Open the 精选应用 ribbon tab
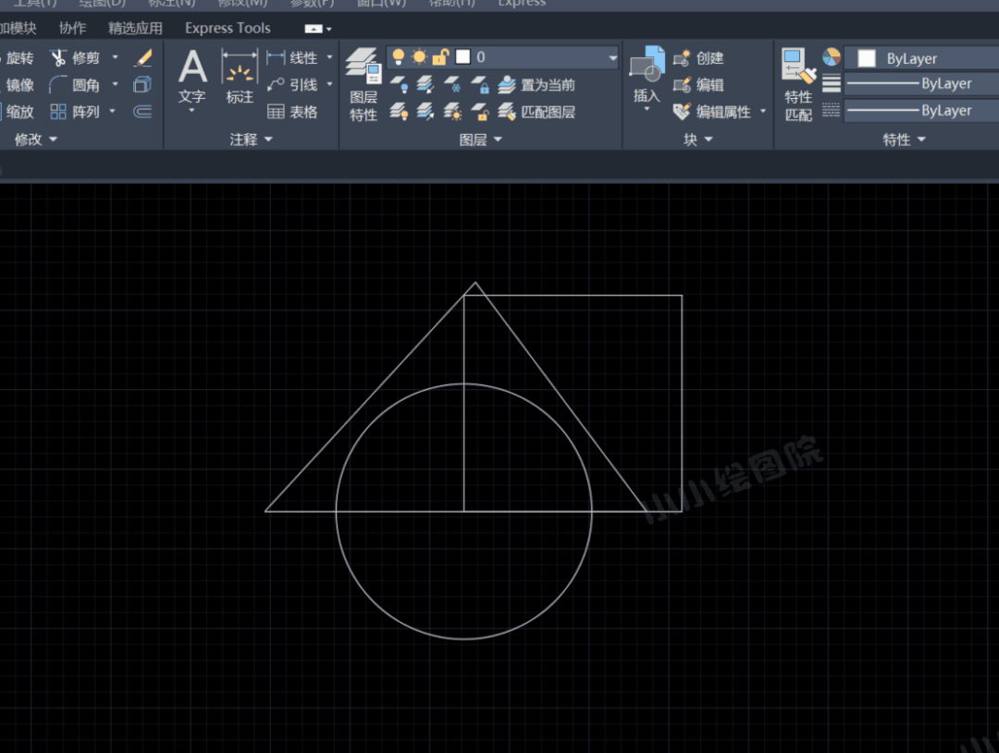 tap(135, 28)
